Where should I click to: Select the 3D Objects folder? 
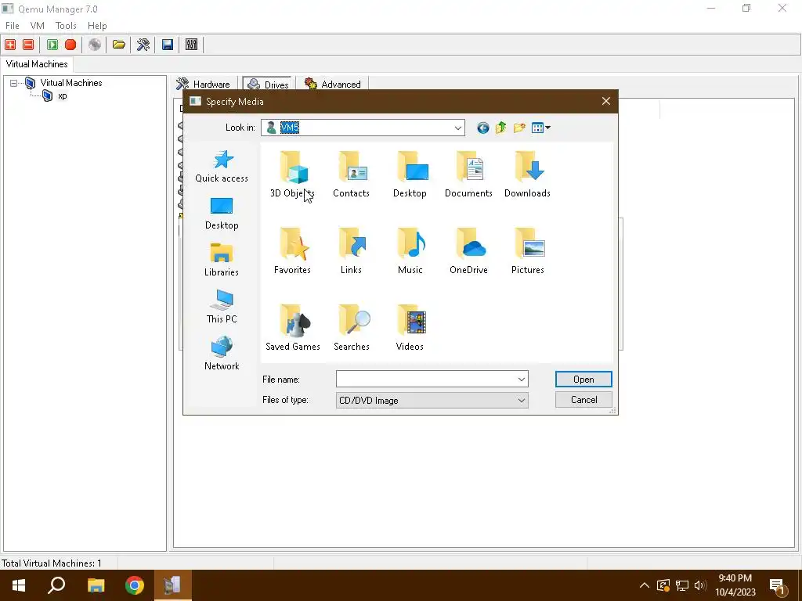point(292,175)
